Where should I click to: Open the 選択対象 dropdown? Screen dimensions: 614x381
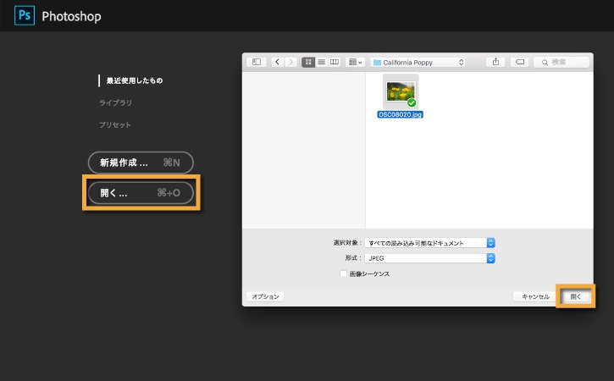430,243
